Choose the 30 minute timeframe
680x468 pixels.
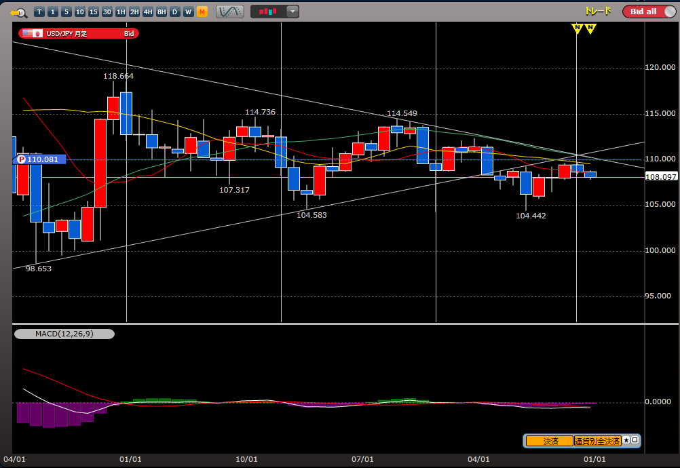(107, 12)
